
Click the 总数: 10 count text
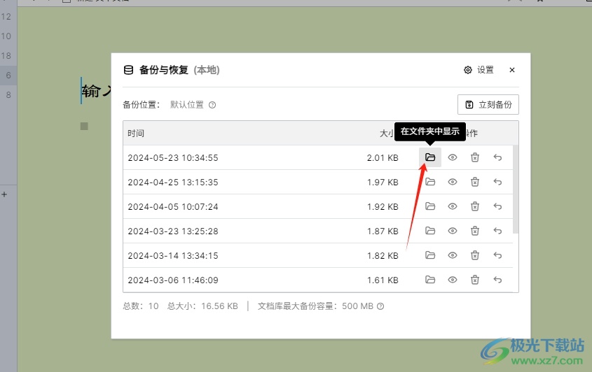tap(141, 306)
